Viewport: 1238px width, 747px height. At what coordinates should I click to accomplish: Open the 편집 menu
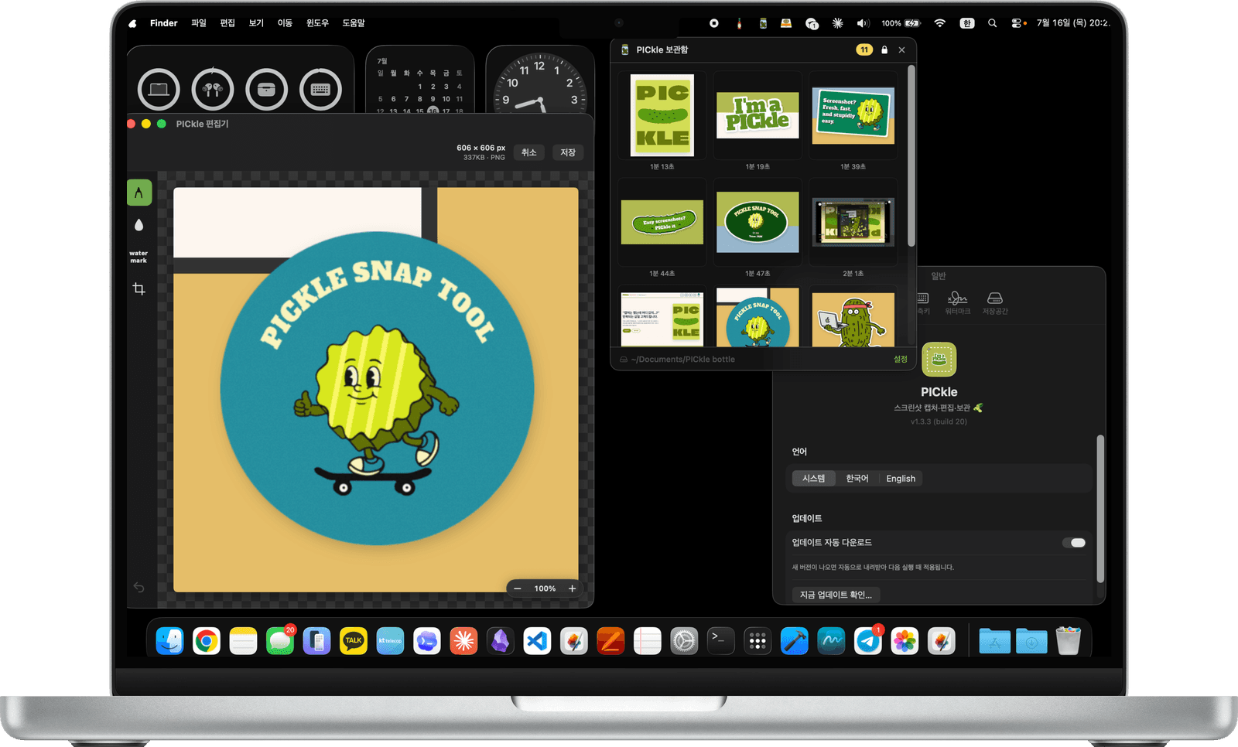(227, 23)
